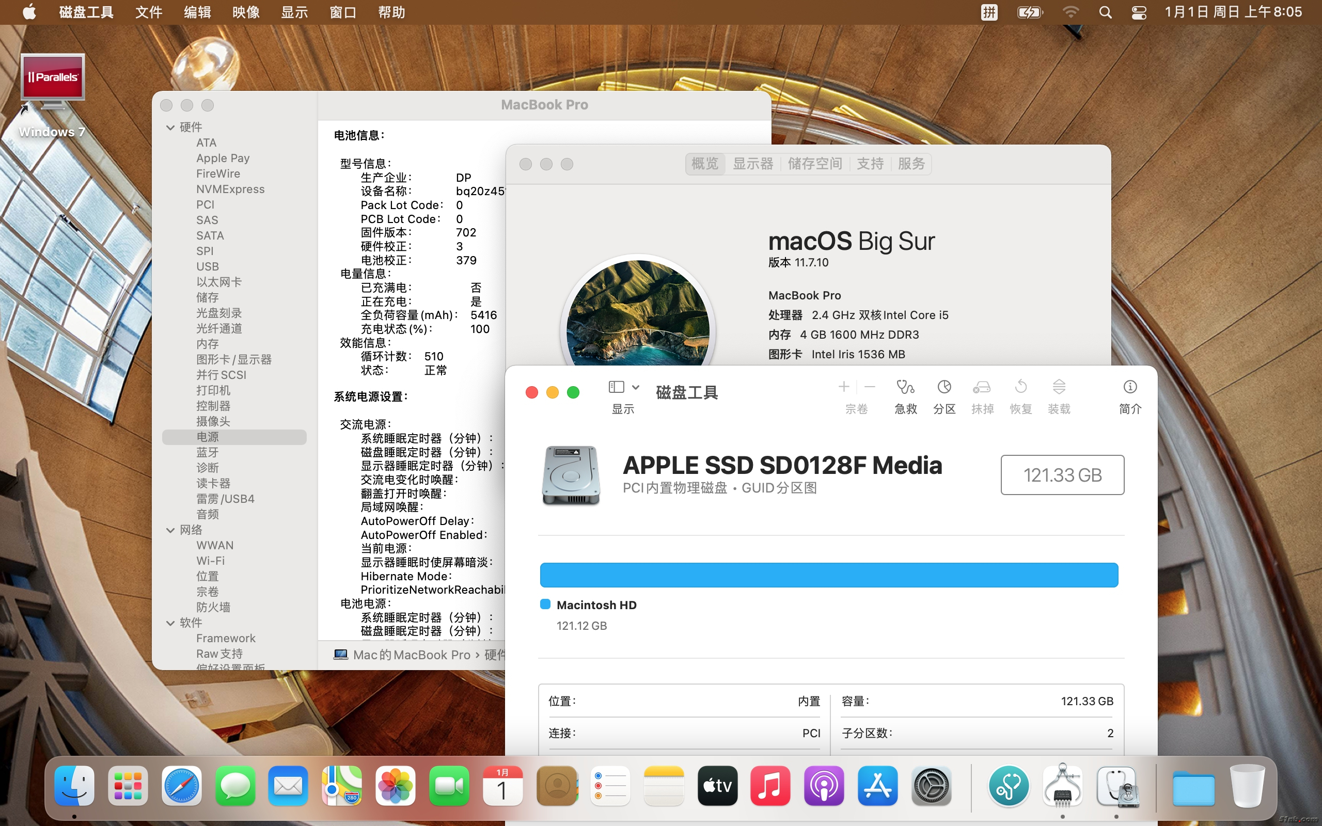Open Control Center in the menu bar
The image size is (1322, 826).
(1139, 12)
